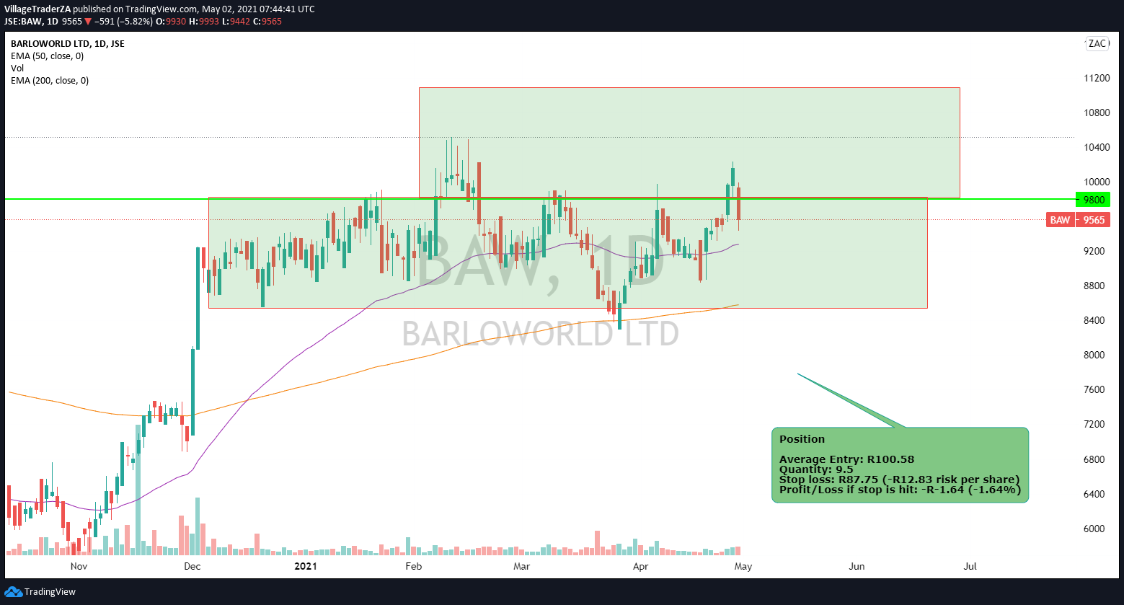Click the BARLOWORLD LTD, 1D, JSE title
1124x605 pixels.
pyautogui.click(x=67, y=44)
